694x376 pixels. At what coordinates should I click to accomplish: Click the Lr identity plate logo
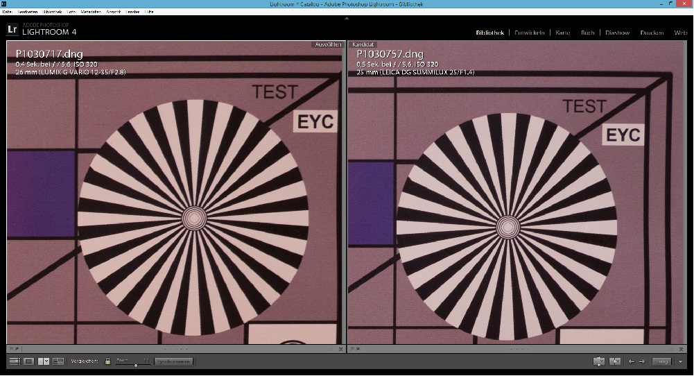(12, 30)
